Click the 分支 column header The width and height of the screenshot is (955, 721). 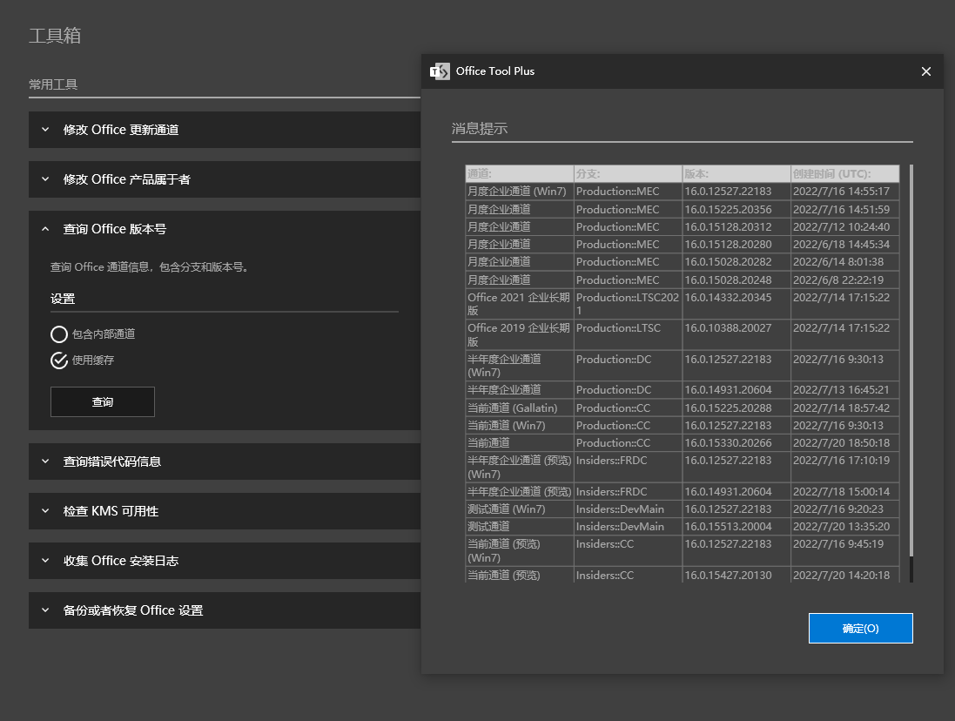coord(628,174)
